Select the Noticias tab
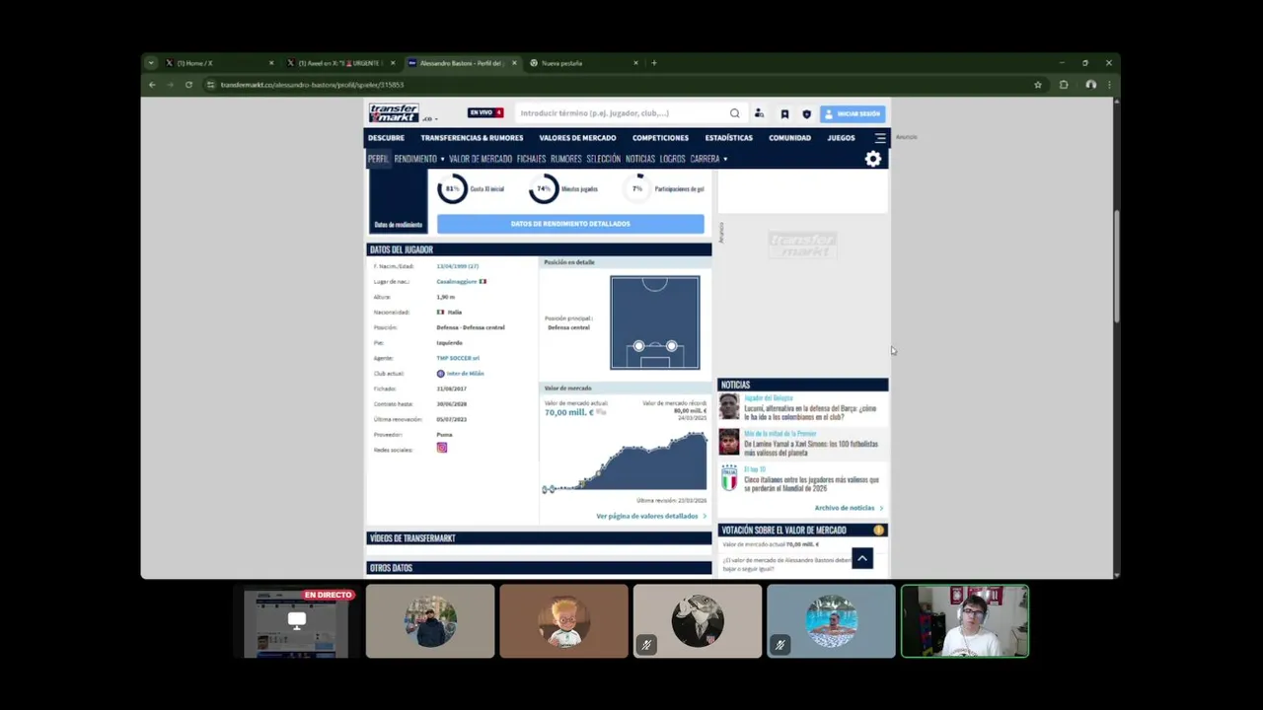Image resolution: width=1263 pixels, height=710 pixels. [x=640, y=159]
